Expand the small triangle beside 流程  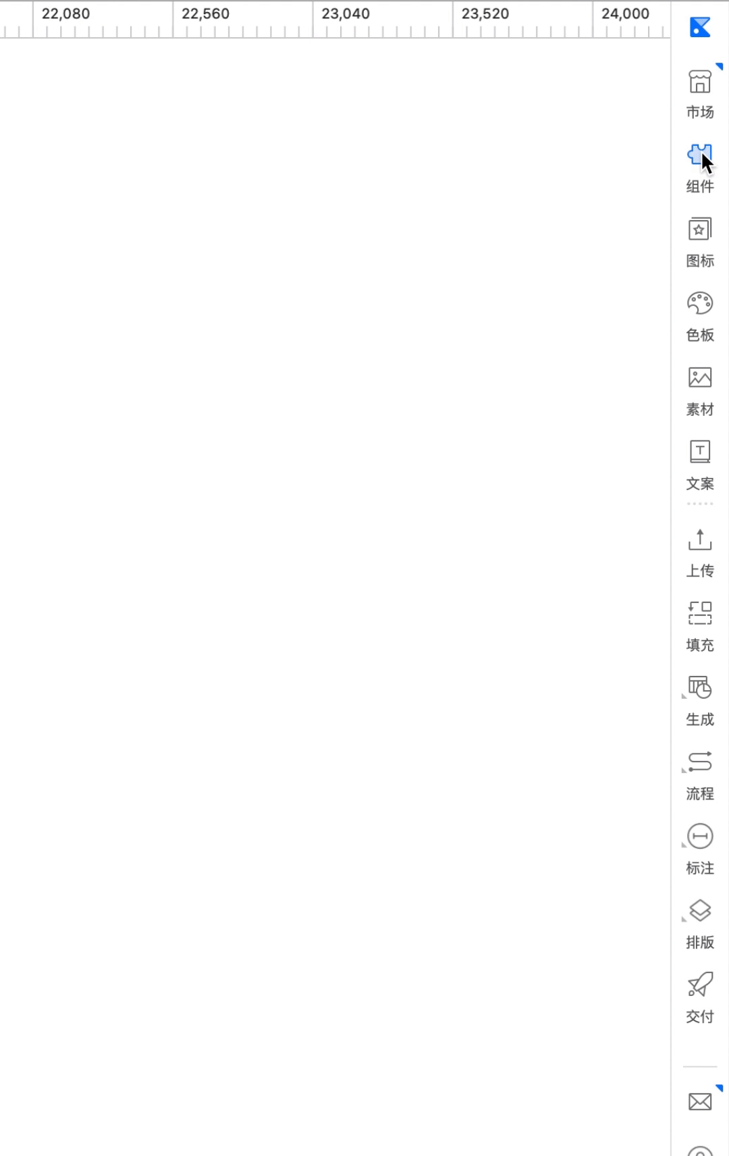coord(684,770)
